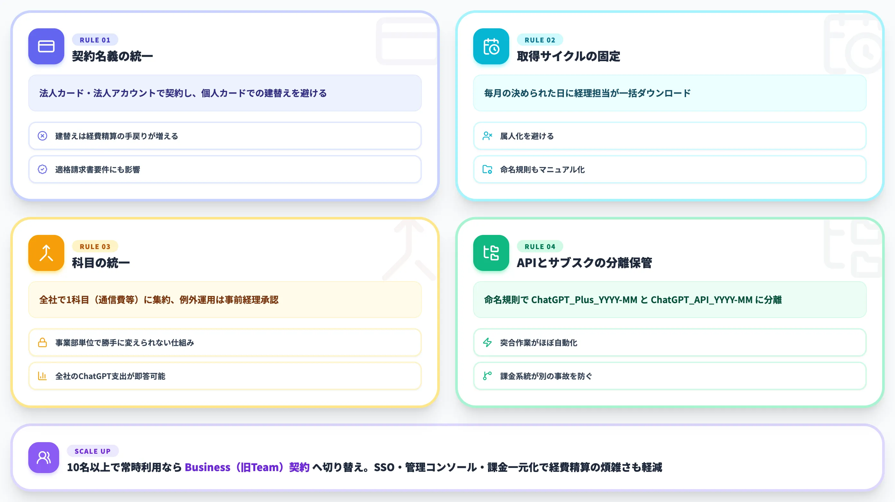Click the user-X icon beside 属人化を避ける
Viewport: 895px width, 502px height.
click(487, 136)
